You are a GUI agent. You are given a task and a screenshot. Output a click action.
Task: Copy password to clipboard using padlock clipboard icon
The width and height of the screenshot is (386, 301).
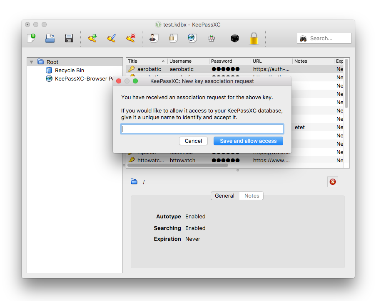click(173, 38)
